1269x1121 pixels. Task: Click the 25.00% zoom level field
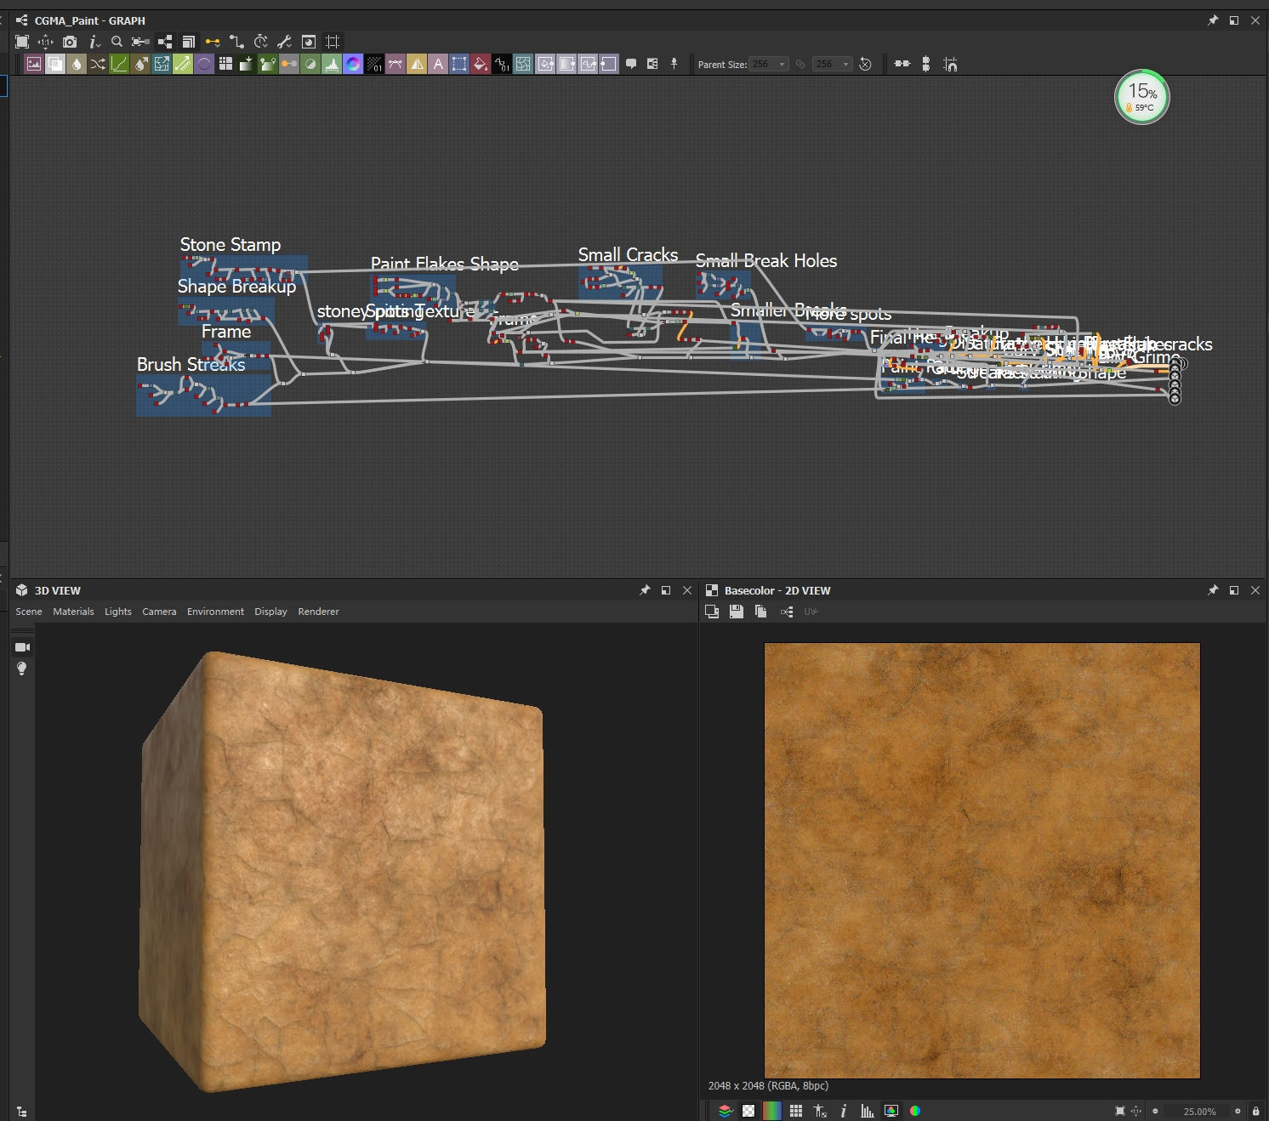click(1199, 1111)
